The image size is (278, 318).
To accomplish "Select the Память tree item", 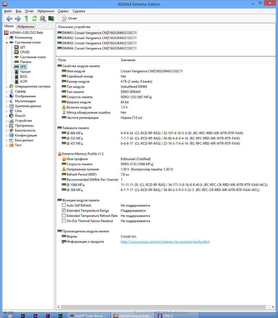I will click(26, 62).
